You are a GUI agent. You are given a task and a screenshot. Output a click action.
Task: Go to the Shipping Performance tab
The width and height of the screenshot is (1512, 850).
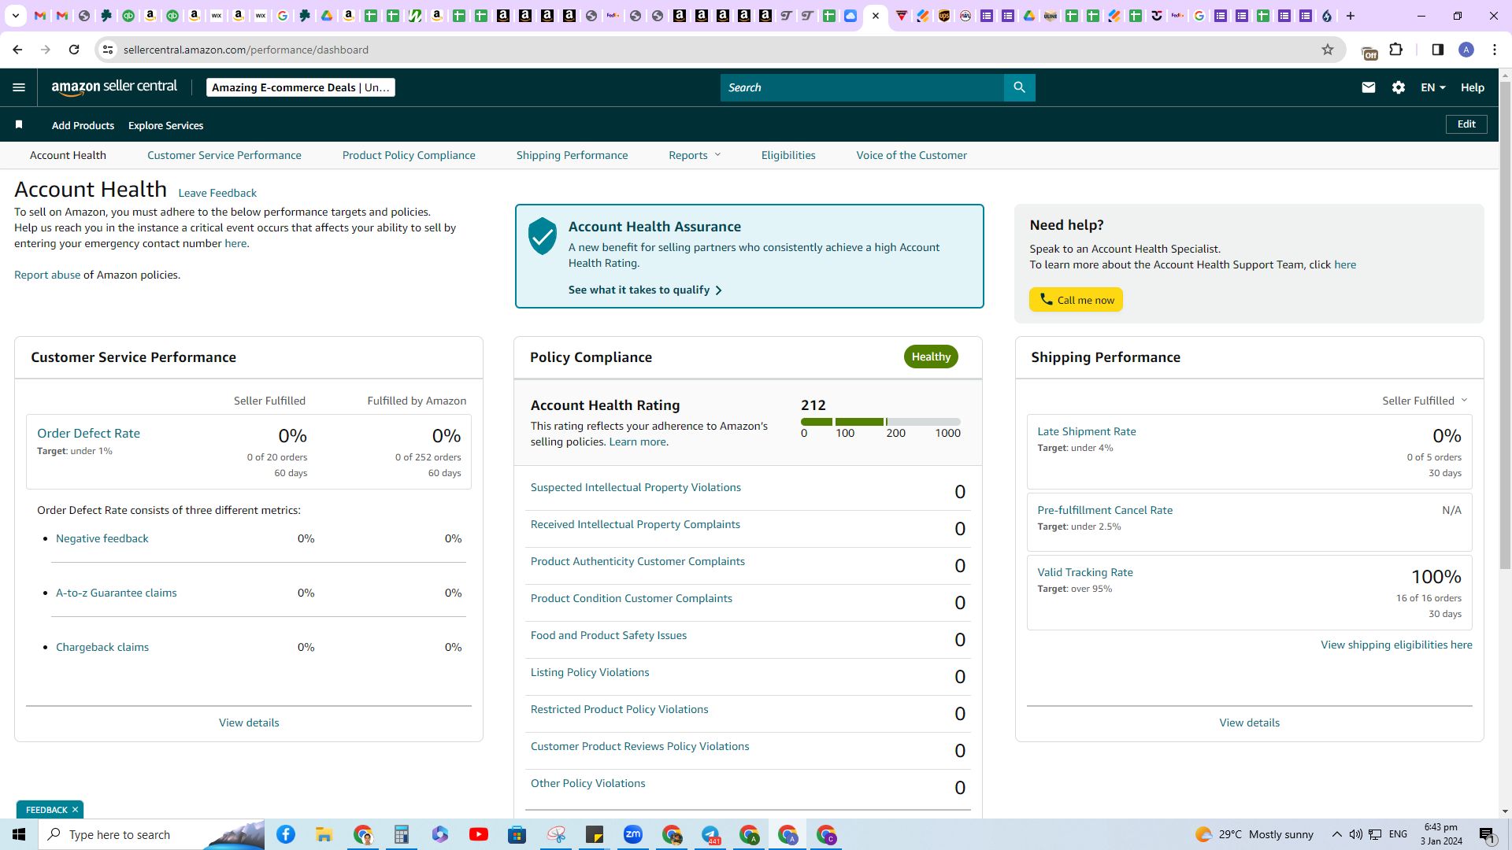(573, 155)
